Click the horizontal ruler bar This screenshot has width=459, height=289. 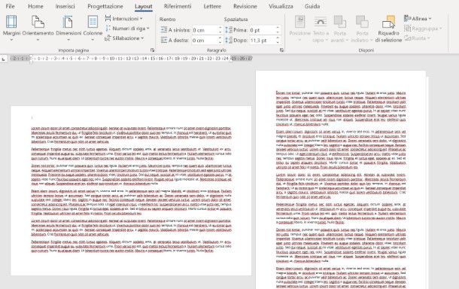(131, 59)
